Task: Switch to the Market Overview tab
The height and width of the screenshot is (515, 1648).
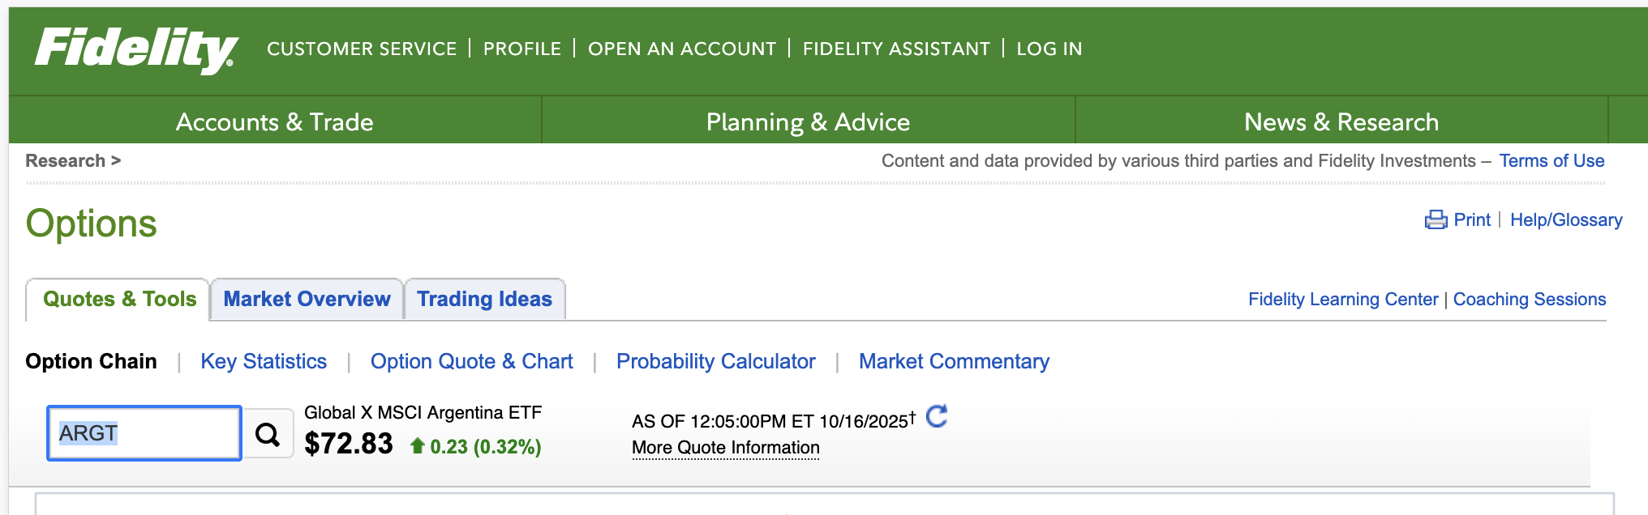Action: click(x=307, y=300)
